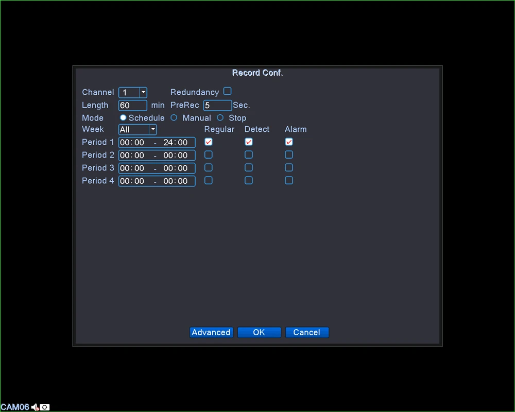Click the Length input field showing 60
This screenshot has height=412, width=515.
133,106
